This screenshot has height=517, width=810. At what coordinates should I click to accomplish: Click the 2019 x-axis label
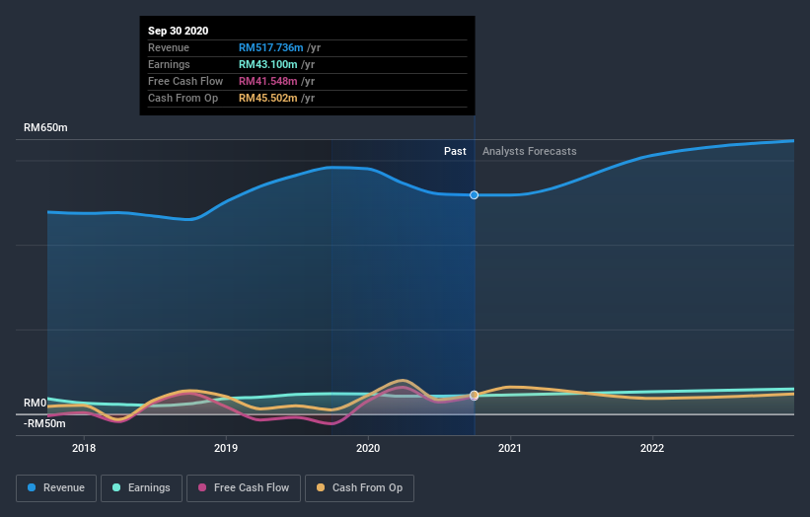[x=226, y=448]
